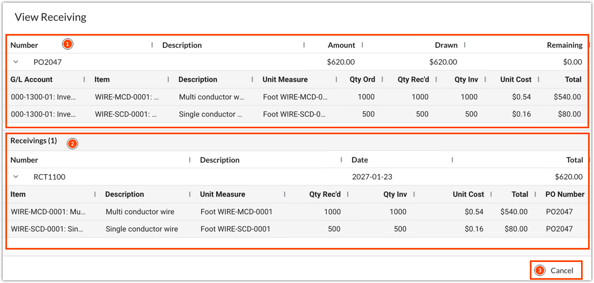
Task: Select 'Multi conductor wire' in Receivings
Action: click(140, 211)
